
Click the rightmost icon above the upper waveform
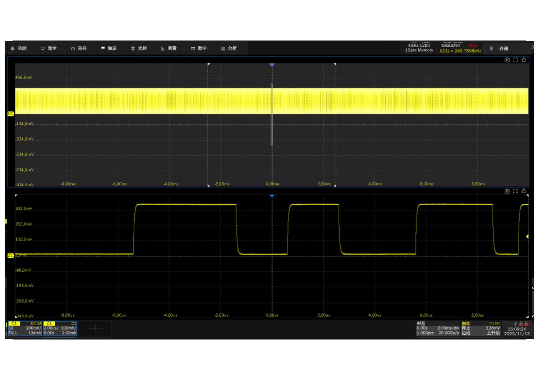click(x=524, y=60)
